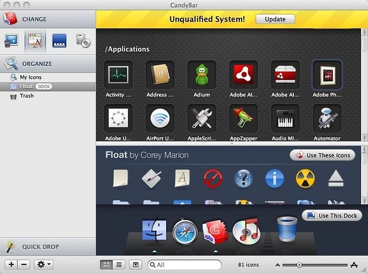Pick the AirPort Utility wifi icon
This screenshot has height=274, width=368.
[160, 118]
